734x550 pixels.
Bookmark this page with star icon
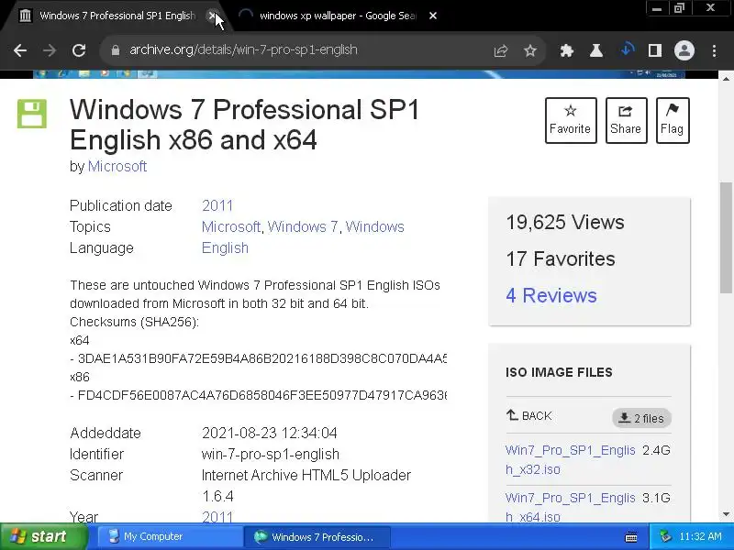(530, 50)
